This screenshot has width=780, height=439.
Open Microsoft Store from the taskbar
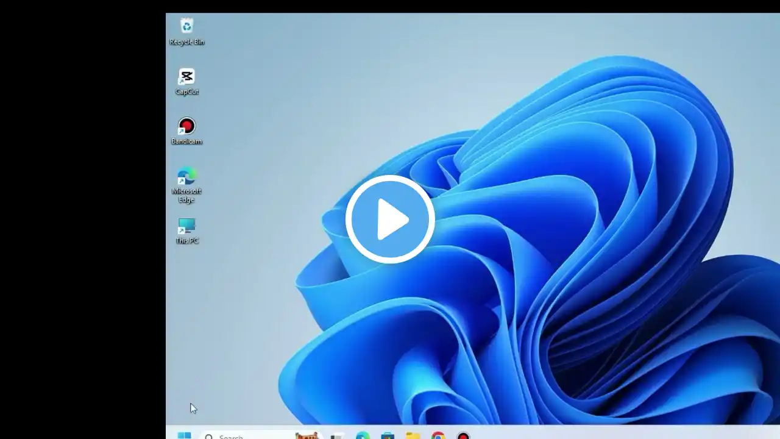point(388,435)
